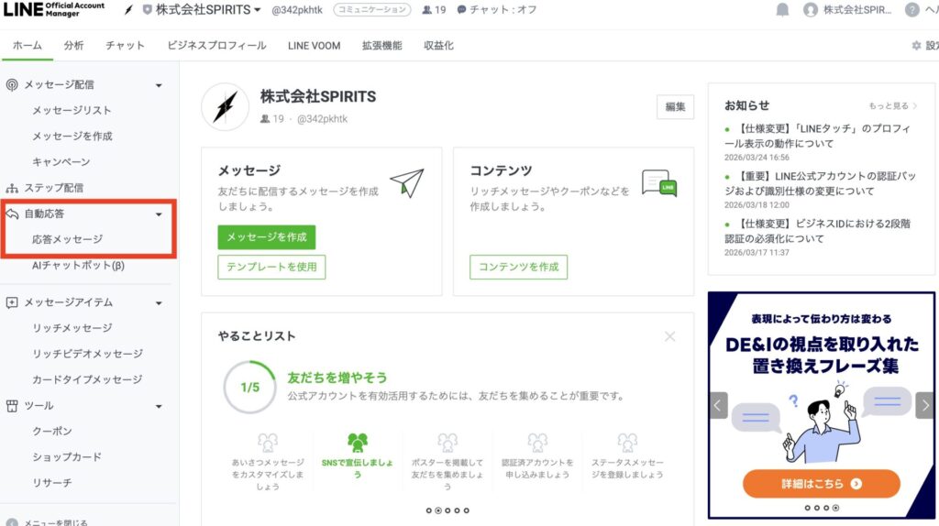Viewport: 939px width, 526px height.
Task: Switch to the 分析 tab
Action: [73, 46]
